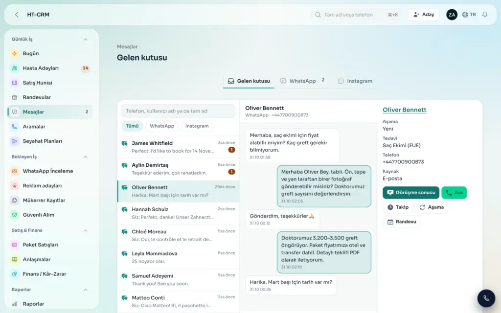Click the Görüşme sonucu button
Image resolution: width=501 pixels, height=313 pixels.
(411, 193)
